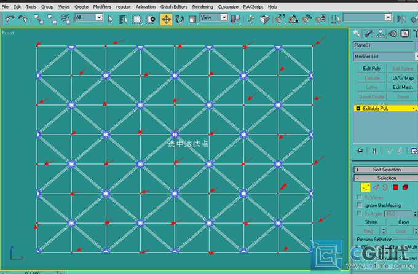The height and width of the screenshot is (274, 418).
Task: Open the Animation menu
Action: tap(146, 7)
